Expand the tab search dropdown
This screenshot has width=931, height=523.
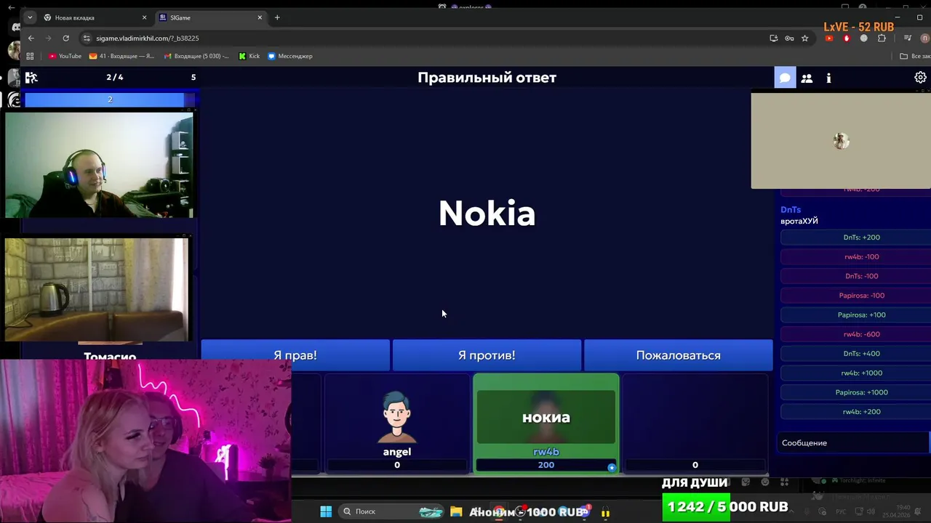pos(30,17)
